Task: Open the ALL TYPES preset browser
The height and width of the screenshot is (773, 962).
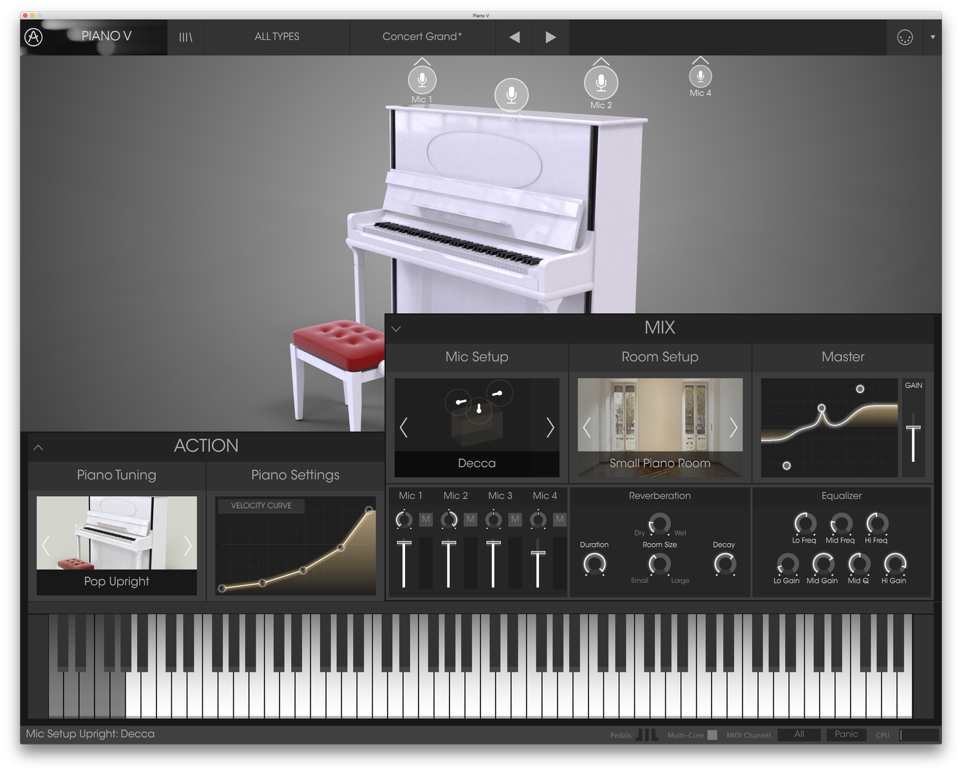Action: pyautogui.click(x=277, y=37)
